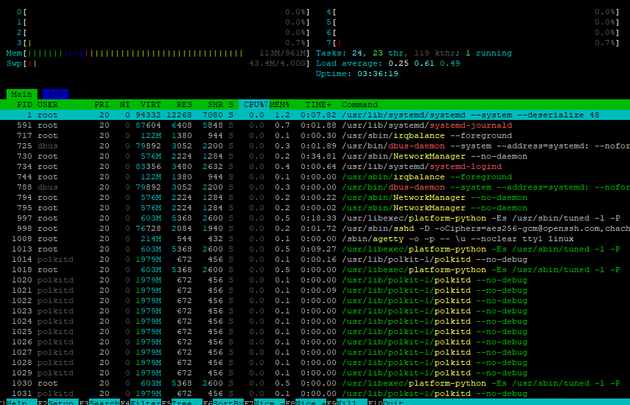Click the Tasks count line
The height and width of the screenshot is (405, 630).
click(x=414, y=53)
